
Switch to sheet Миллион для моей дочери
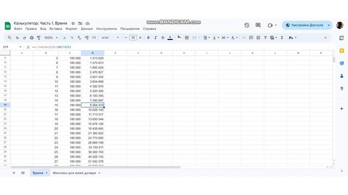(74, 173)
